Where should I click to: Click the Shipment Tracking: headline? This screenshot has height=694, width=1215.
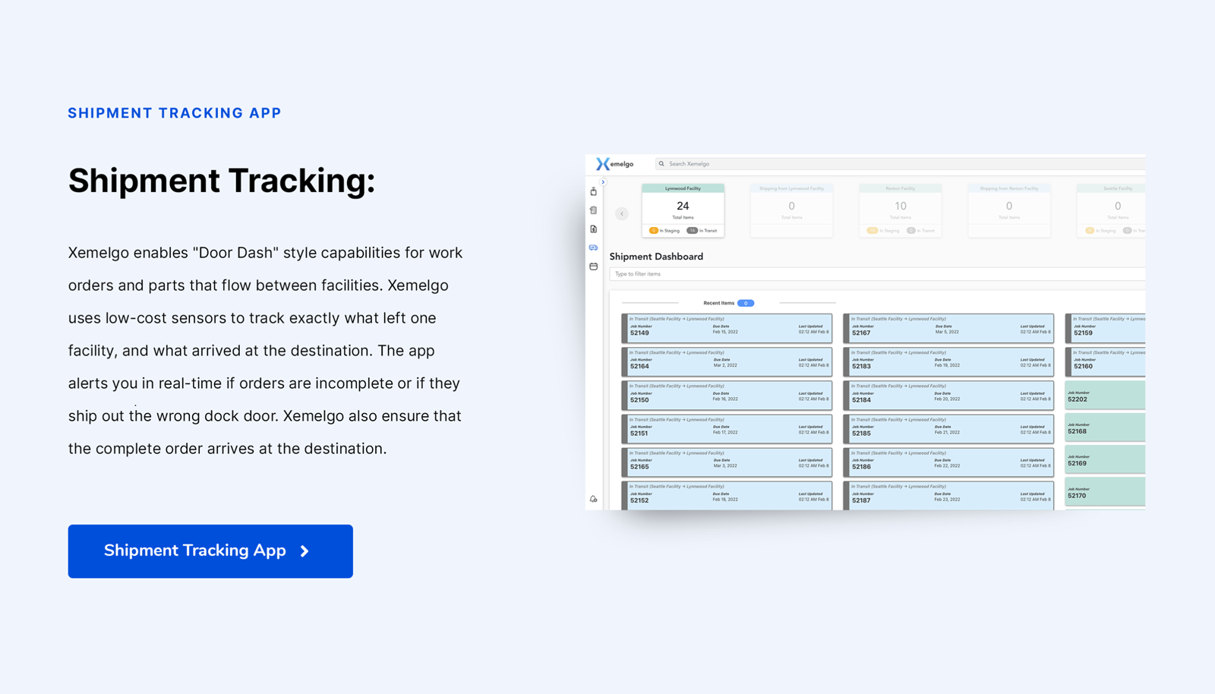click(222, 181)
